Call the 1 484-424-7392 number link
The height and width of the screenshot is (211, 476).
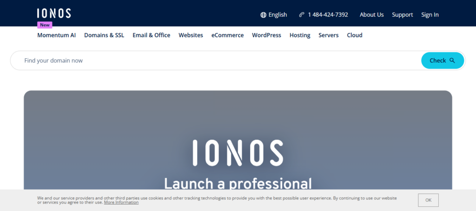[328, 15]
